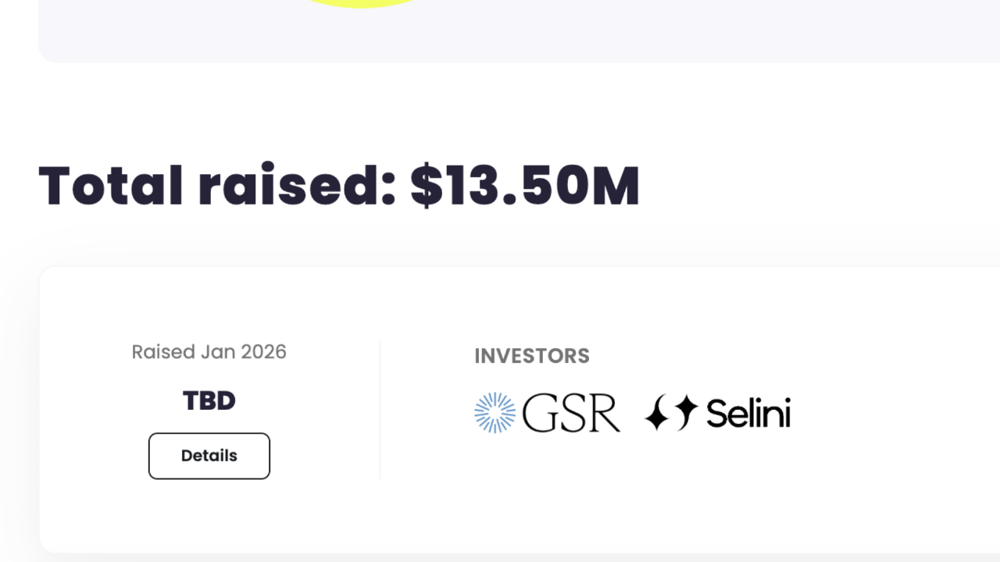Viewport: 1000px width, 562px height.
Task: Click the GSR investor wordmark text
Action: (571, 413)
